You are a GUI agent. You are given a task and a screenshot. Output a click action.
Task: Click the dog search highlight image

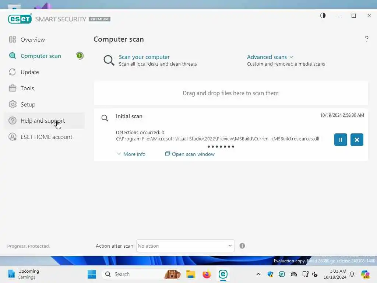pos(172,274)
